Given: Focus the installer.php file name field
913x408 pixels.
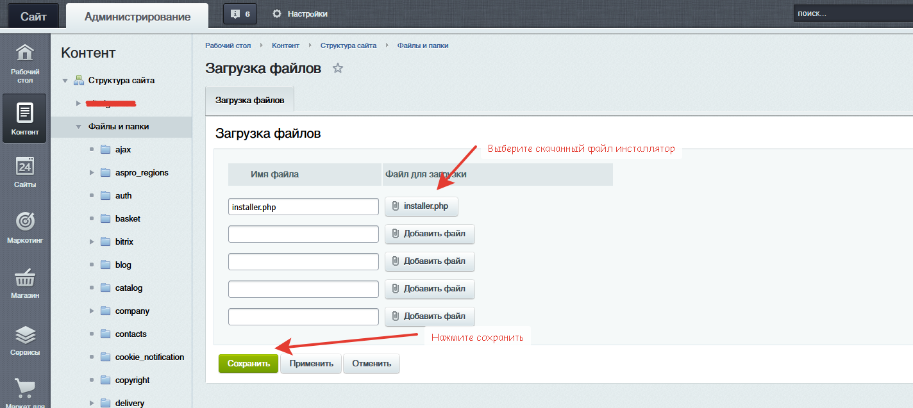Looking at the screenshot, I should (x=303, y=207).
